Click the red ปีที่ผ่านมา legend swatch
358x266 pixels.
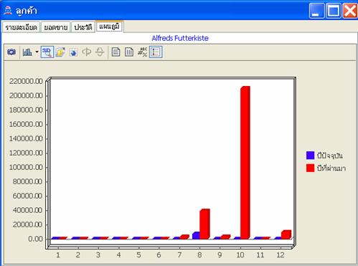310,168
